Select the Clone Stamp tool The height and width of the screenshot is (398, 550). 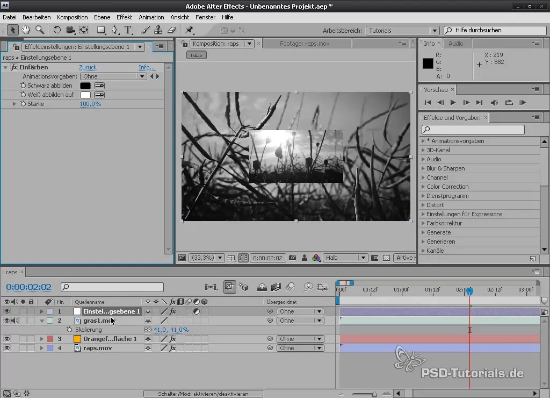[x=158, y=30]
